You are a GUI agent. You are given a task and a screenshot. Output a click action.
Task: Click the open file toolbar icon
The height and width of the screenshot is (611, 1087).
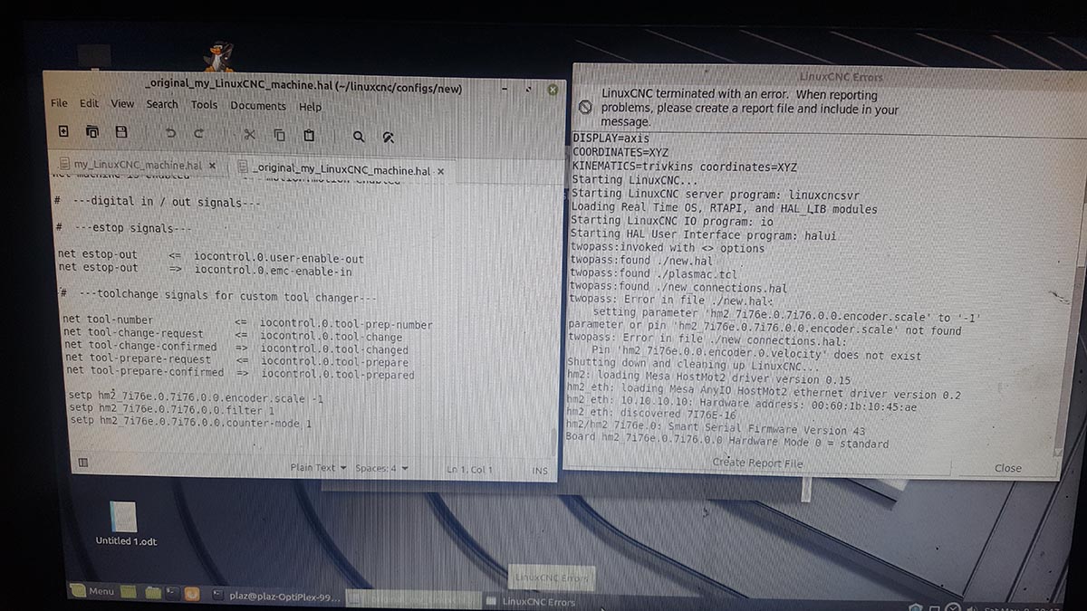point(92,132)
